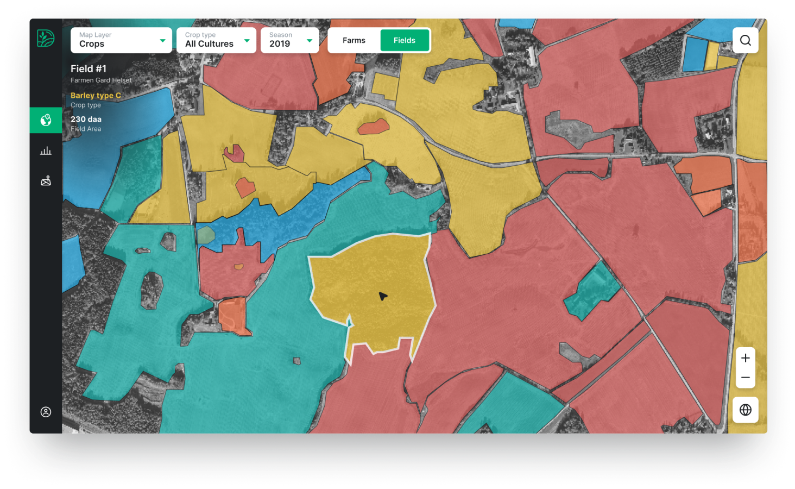Click the globe button below the zoom controls
The image size is (795, 489).
[745, 410]
